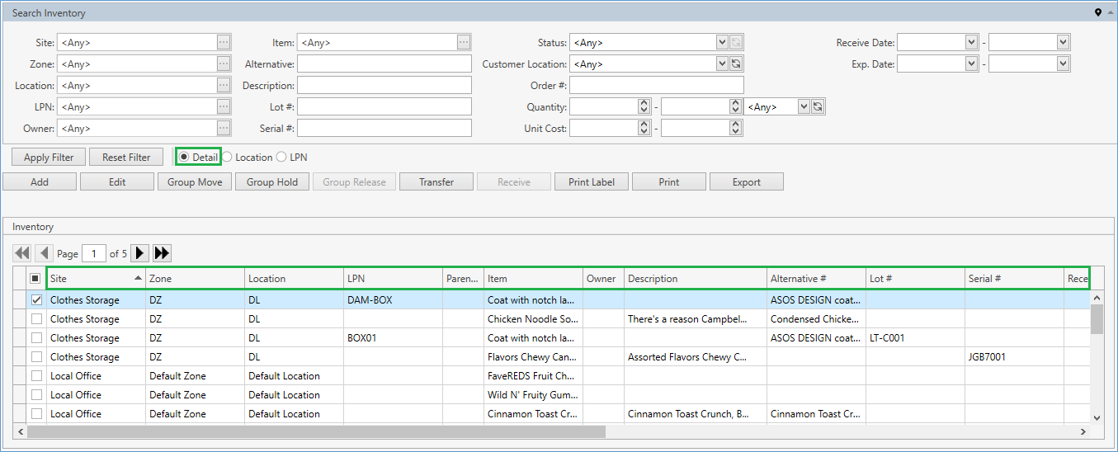
Task: Open the quantity unit <Any> dropdown
Action: coord(803,107)
